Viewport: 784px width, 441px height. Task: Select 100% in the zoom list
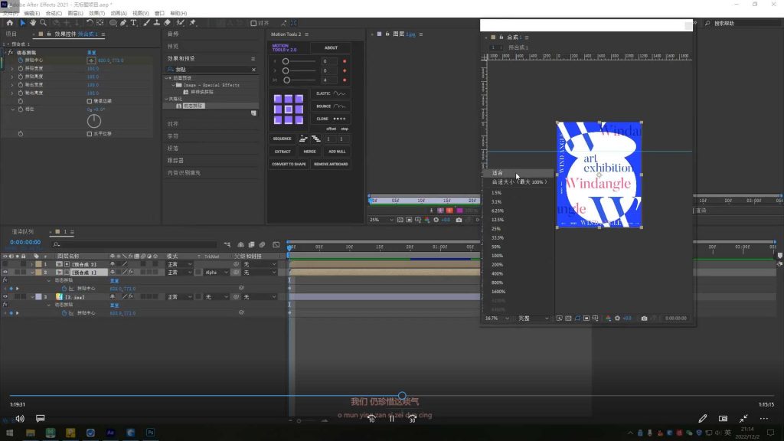[x=497, y=256]
